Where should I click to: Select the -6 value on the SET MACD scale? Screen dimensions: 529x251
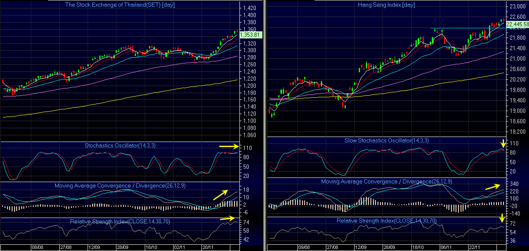coord(246,212)
